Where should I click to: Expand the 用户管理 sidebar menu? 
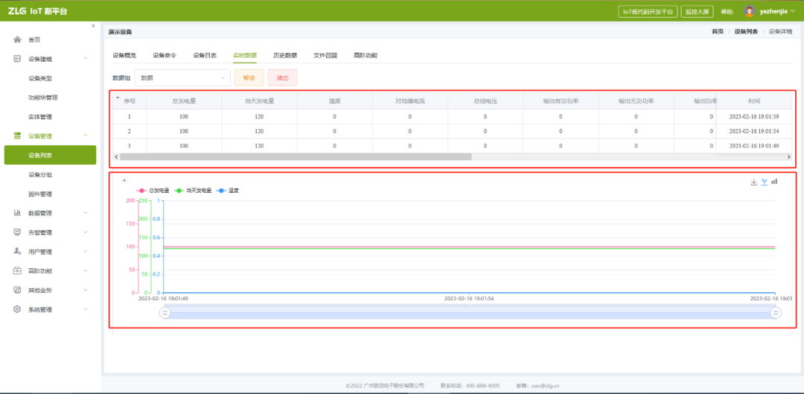click(x=85, y=252)
